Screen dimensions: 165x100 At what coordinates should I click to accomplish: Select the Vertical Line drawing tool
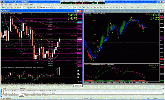[129, 7]
